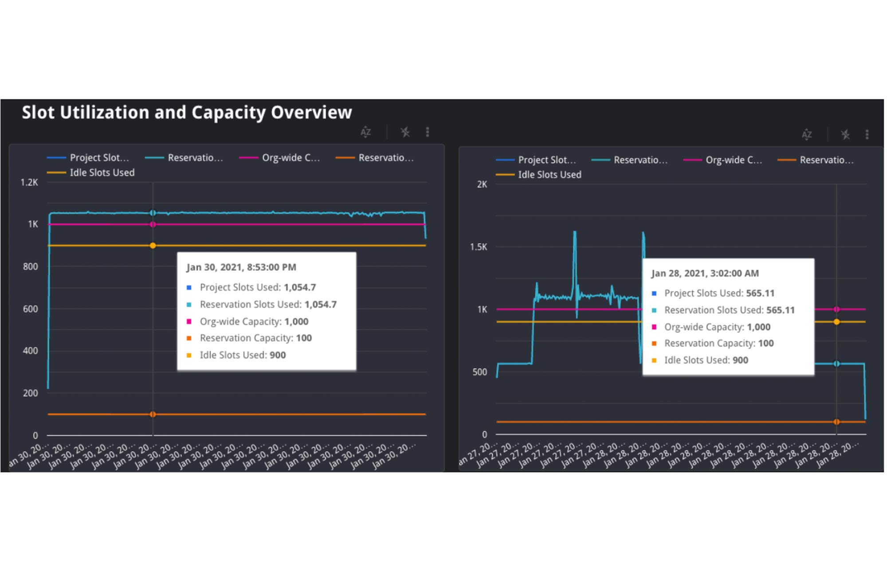Screen dimensions: 887x574
Task: Click yellow Idle Slots point on left chart
Action: 153,246
